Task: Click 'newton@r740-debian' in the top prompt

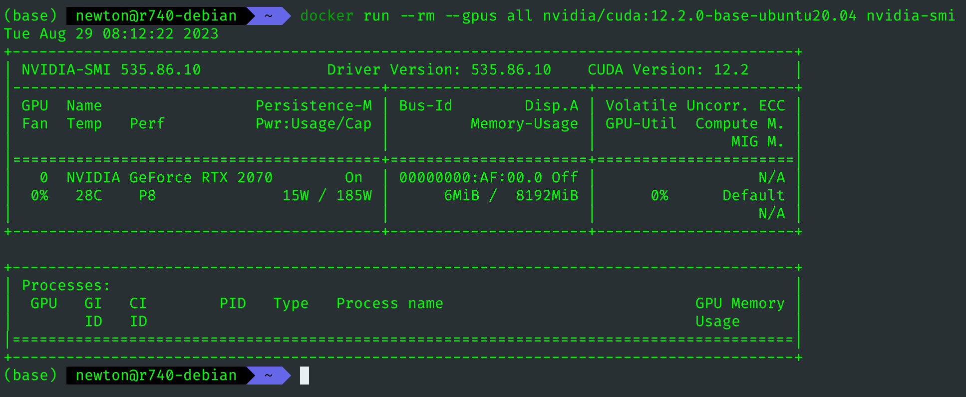Action: 156,16
